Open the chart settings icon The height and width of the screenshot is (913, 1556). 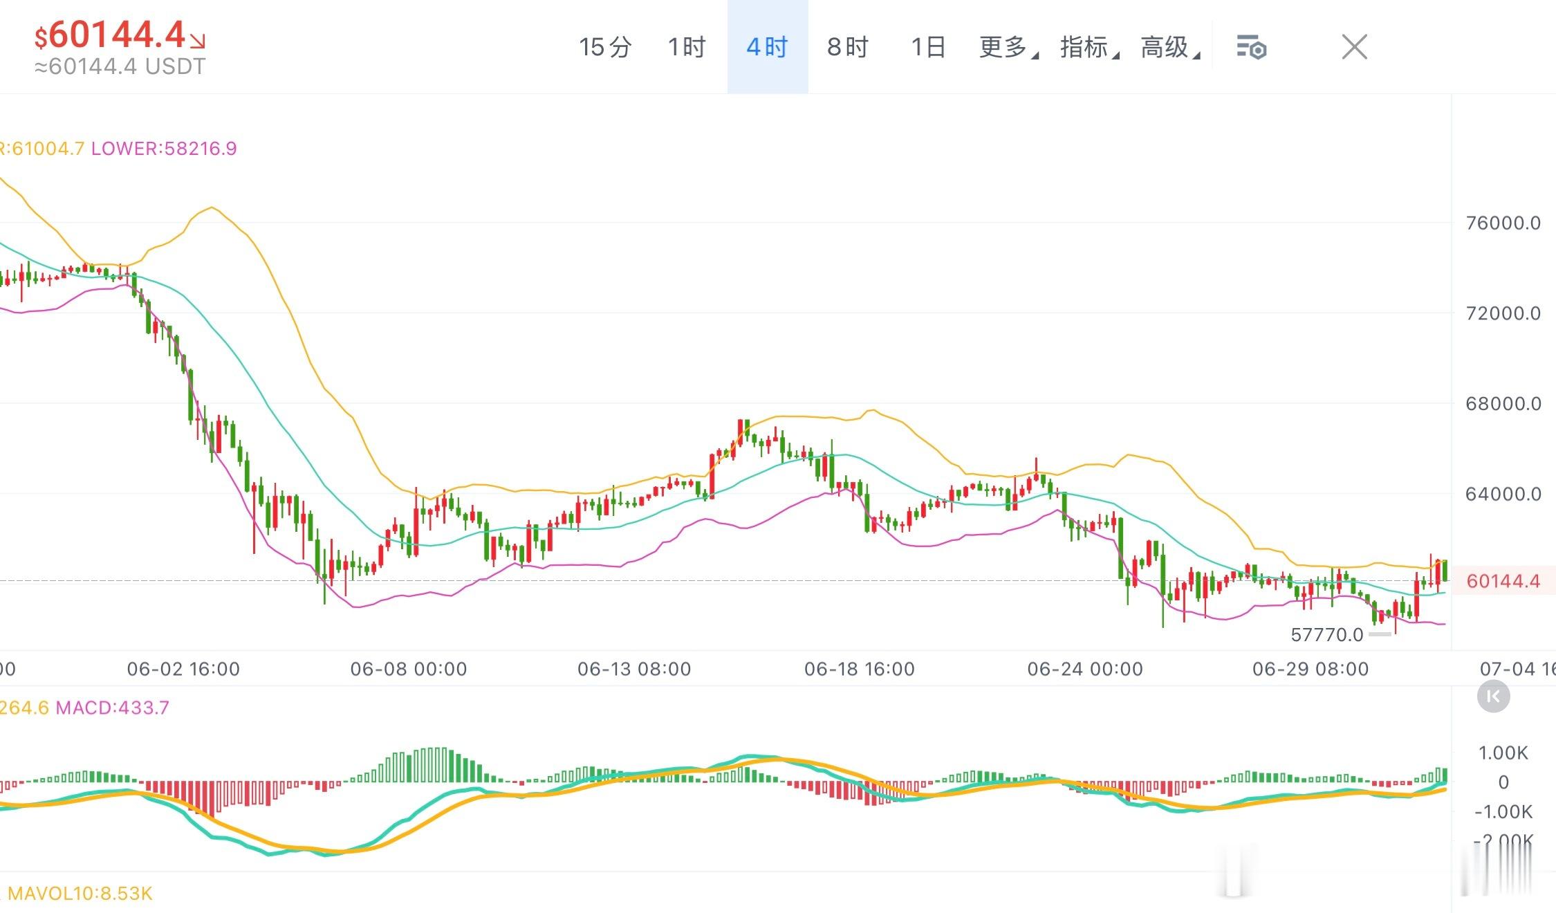tap(1251, 48)
